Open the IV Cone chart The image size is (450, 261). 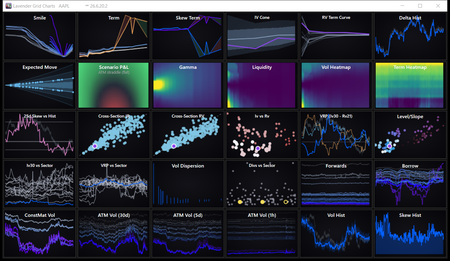point(262,36)
